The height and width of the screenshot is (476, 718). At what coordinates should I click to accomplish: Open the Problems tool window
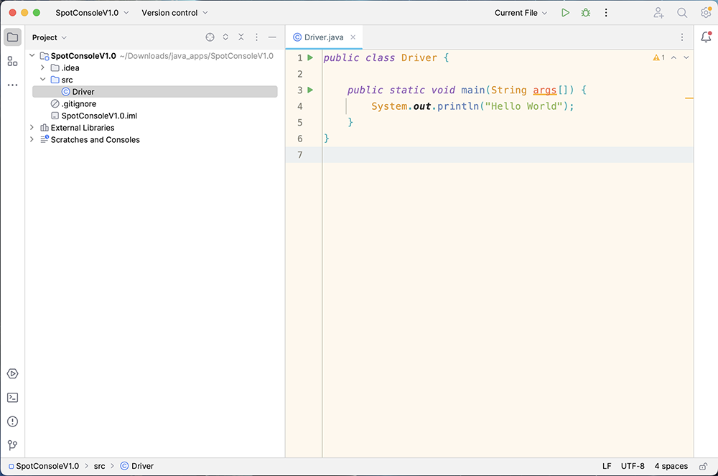point(12,421)
